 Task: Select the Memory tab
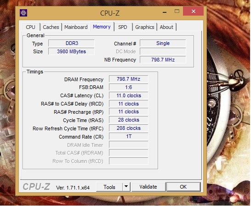click(102, 27)
